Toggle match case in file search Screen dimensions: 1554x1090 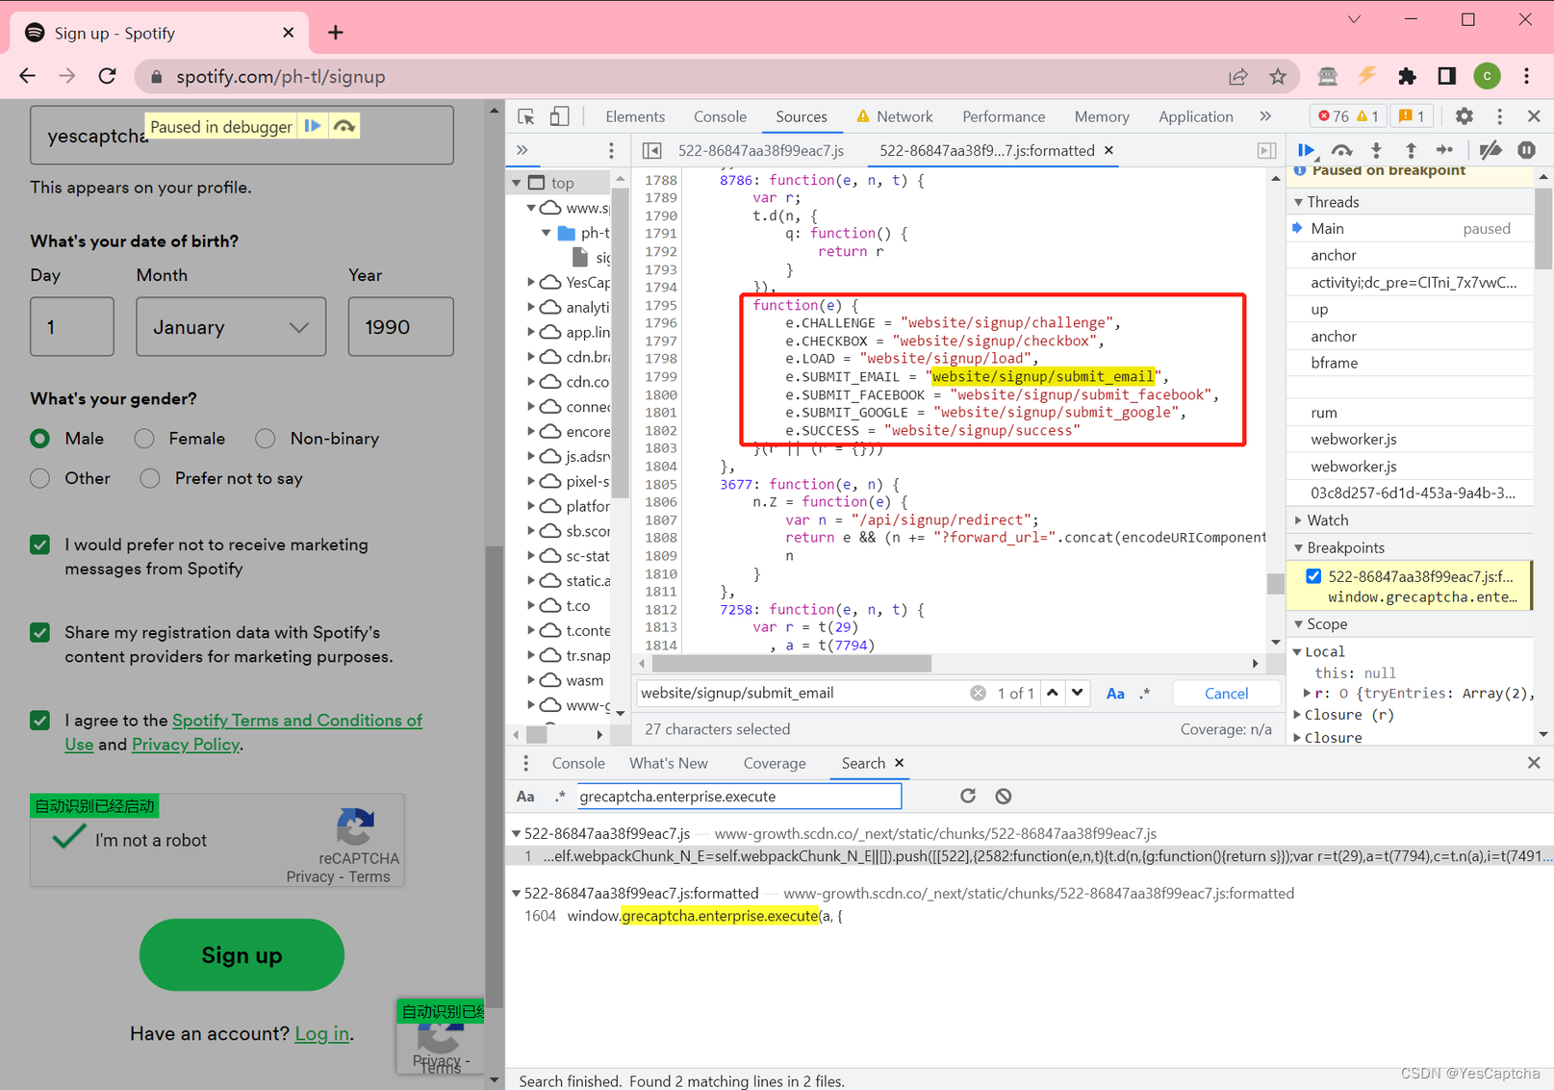(1115, 693)
